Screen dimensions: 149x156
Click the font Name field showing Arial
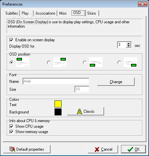[x=56, y=81]
